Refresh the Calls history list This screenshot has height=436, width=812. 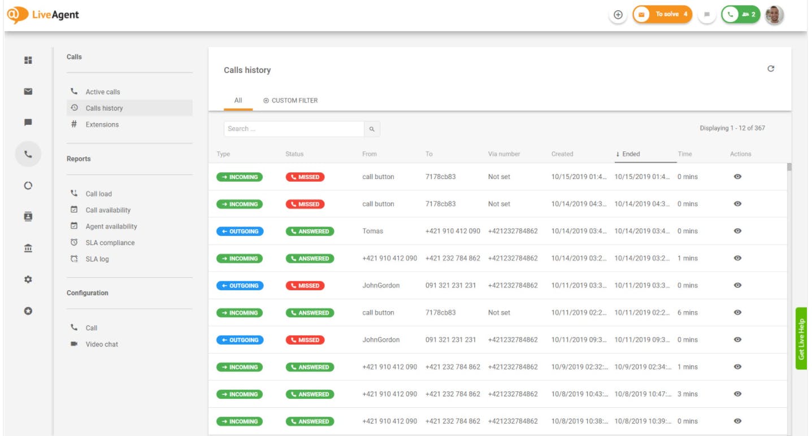pyautogui.click(x=770, y=69)
